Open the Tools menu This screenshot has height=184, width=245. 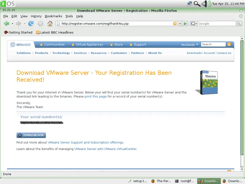[69, 16]
